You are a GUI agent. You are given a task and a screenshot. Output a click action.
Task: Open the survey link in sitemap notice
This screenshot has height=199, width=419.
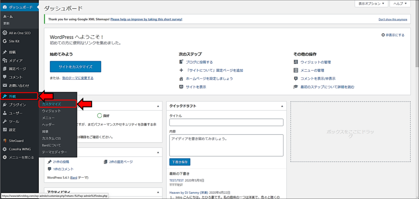pyautogui.click(x=146, y=19)
